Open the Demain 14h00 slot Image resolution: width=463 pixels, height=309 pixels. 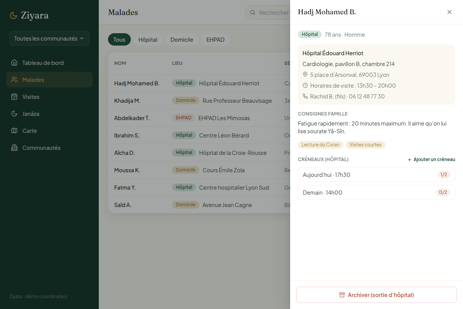tap(377, 192)
